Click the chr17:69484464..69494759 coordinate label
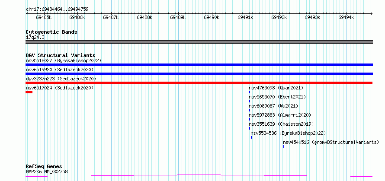The image size is (385, 181). (57, 10)
